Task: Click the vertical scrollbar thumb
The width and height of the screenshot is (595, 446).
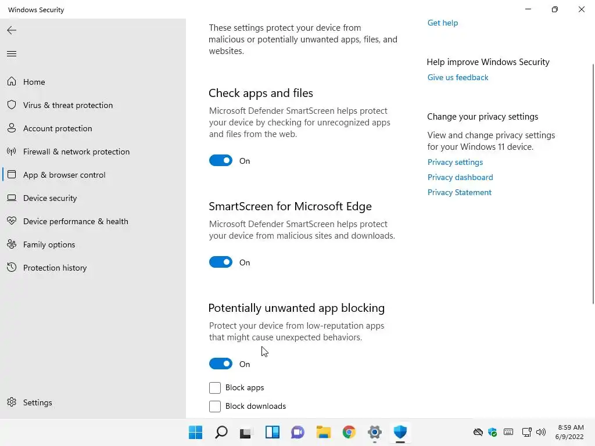Action: (x=593, y=184)
